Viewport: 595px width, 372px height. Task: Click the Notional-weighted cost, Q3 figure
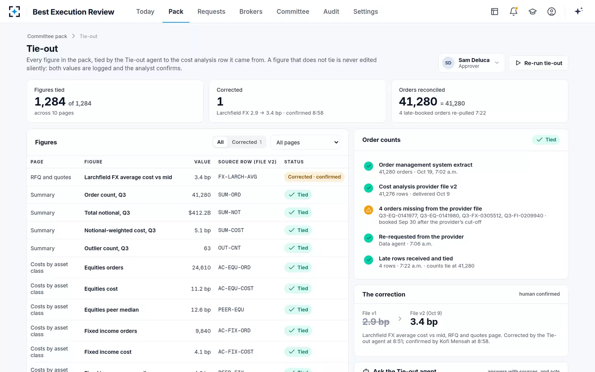(120, 230)
